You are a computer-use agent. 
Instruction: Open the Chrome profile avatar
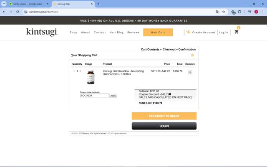coord(256,12)
